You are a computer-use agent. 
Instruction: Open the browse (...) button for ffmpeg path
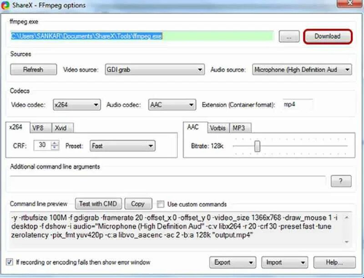[x=289, y=37]
